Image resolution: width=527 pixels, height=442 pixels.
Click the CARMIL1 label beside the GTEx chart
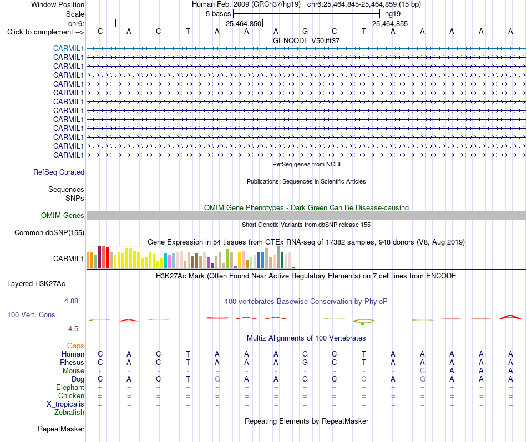[x=68, y=258]
